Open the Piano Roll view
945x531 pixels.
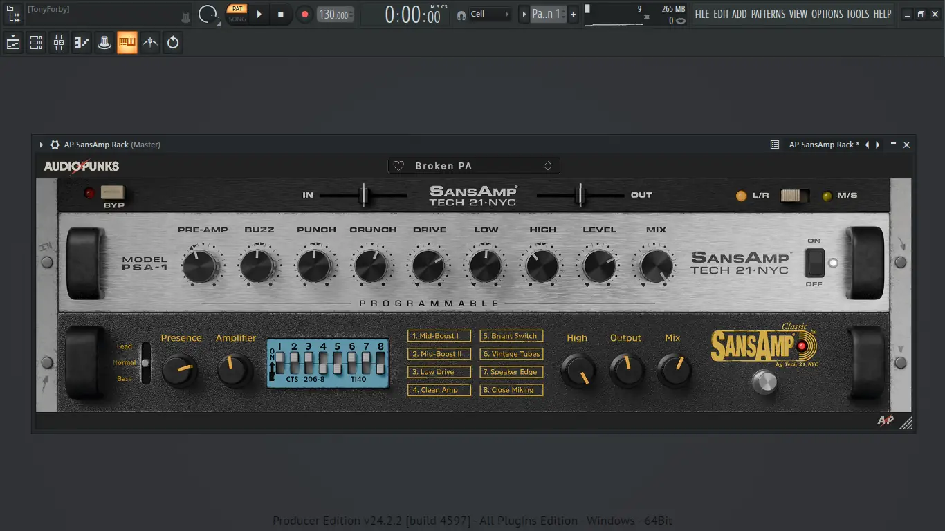click(x=82, y=43)
